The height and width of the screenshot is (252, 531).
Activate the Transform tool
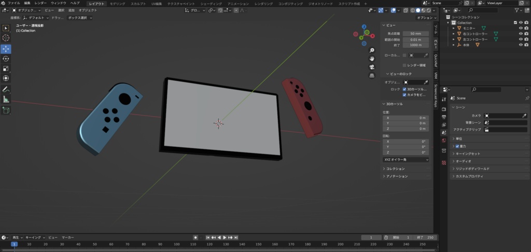(6, 78)
